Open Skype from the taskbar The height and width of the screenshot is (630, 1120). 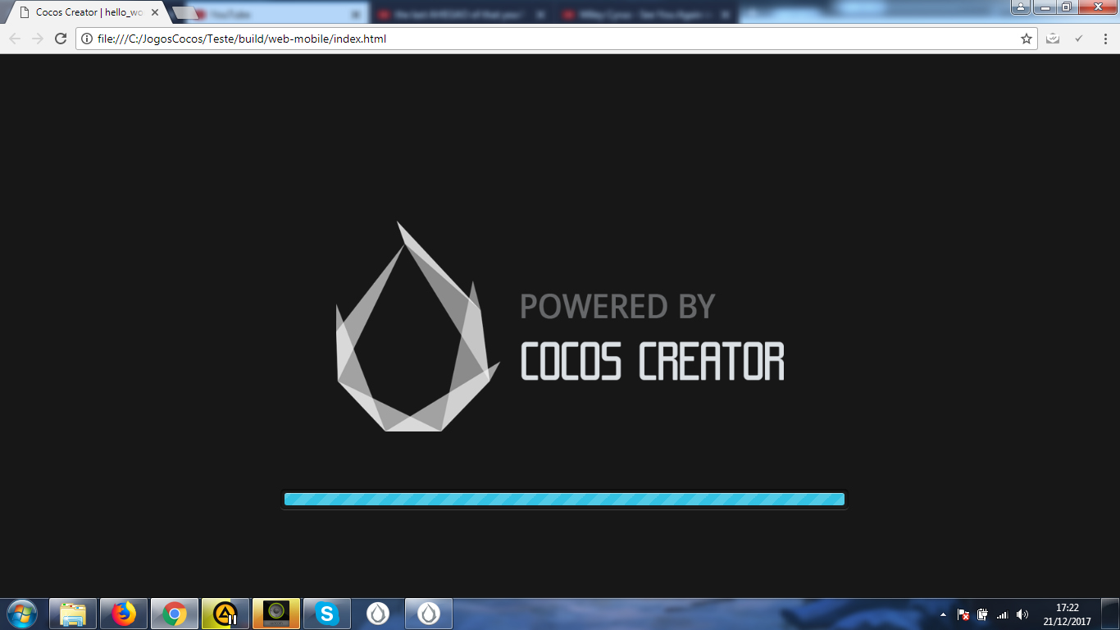[x=327, y=614]
